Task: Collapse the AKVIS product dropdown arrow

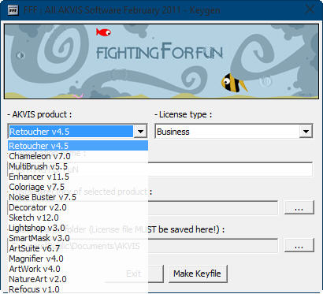Action: point(140,131)
